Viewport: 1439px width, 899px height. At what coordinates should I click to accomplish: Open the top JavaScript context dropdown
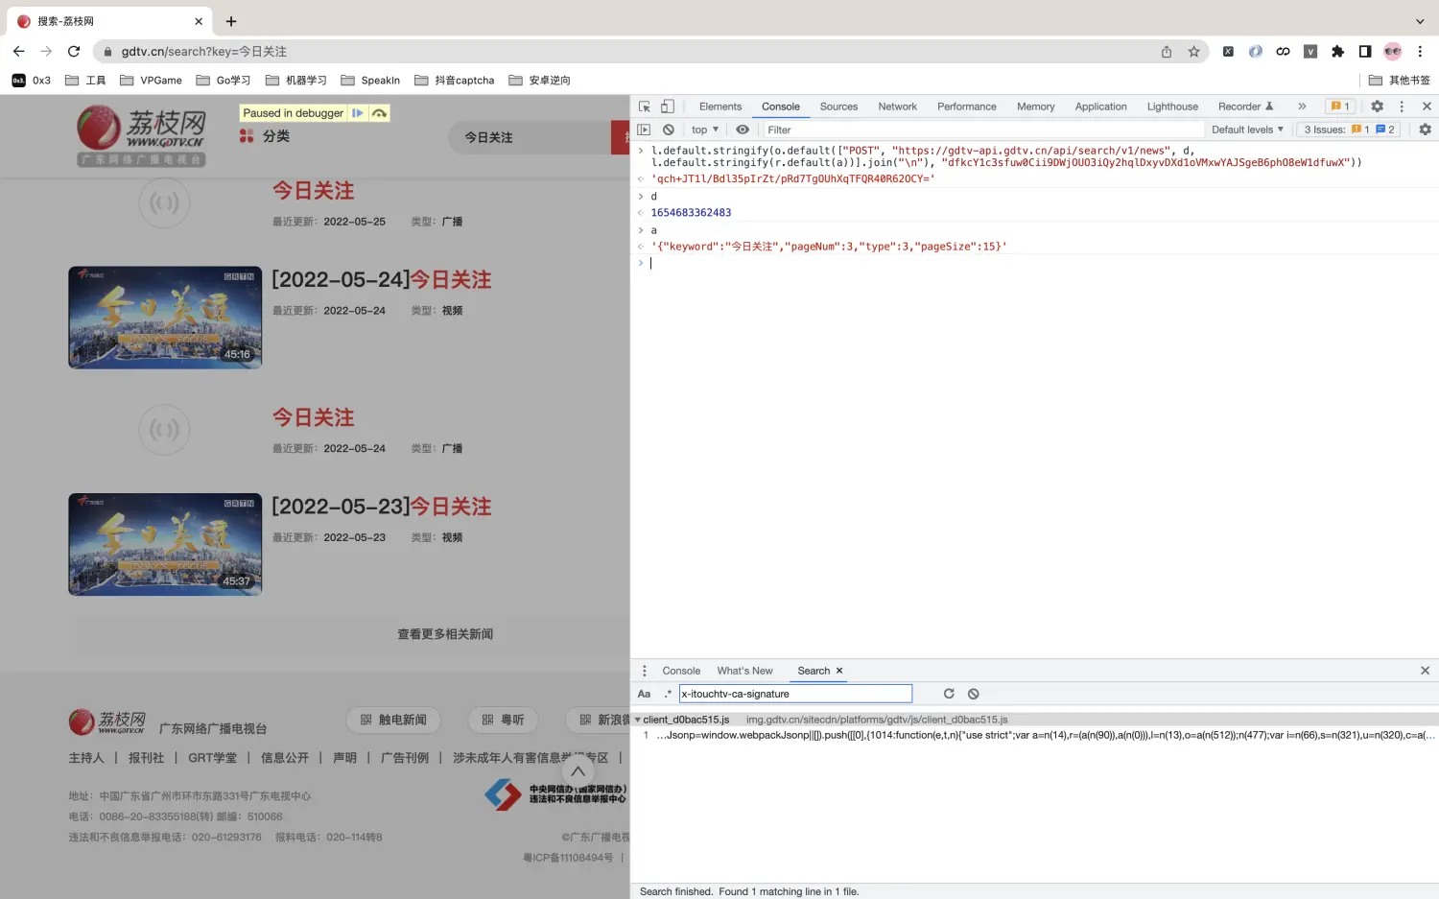(705, 130)
